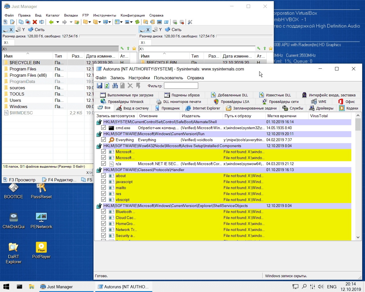Viewport: 365px width, 292px height.
Task: Toggle checkbox for the Bluetooth shell object
Action: 104,212
